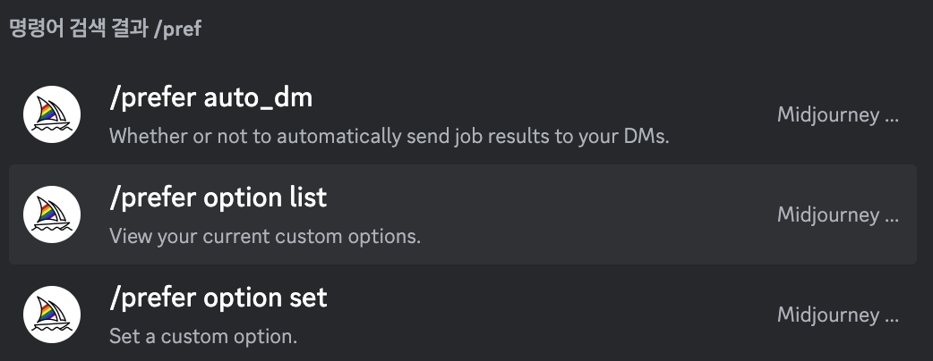Click the 'View your current custom options.' text
933x361 pixels.
click(265, 236)
